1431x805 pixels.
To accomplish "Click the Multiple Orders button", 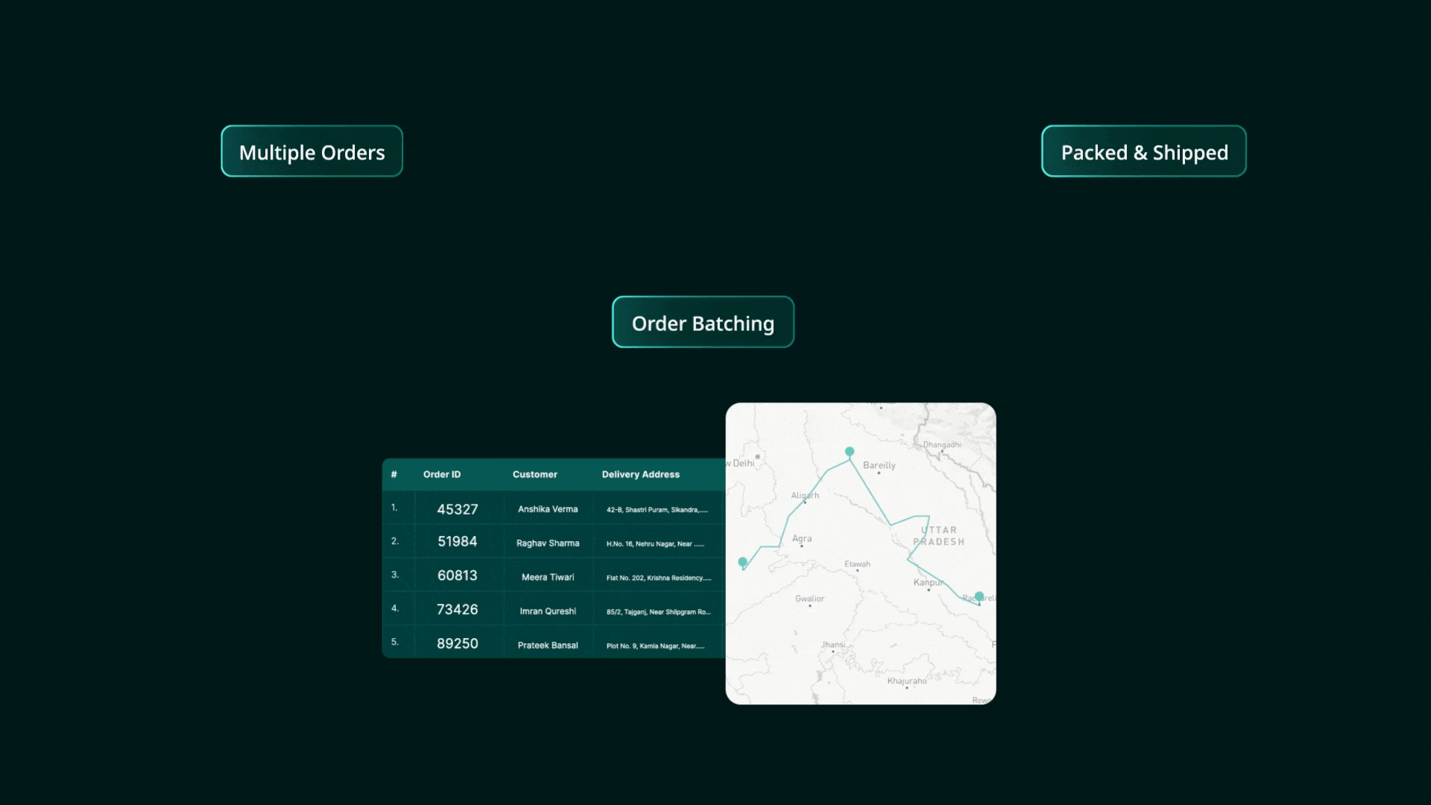I will [x=312, y=151].
